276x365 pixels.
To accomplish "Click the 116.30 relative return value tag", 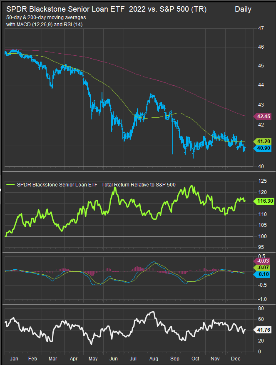I will point(264,201).
